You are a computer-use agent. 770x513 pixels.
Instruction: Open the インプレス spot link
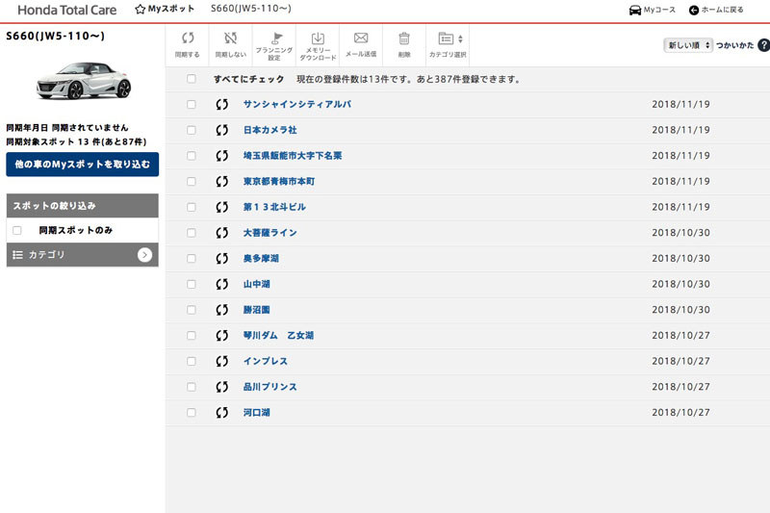(x=266, y=361)
